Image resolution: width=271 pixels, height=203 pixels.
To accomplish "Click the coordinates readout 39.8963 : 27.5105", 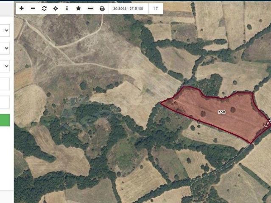I will (x=128, y=8).
